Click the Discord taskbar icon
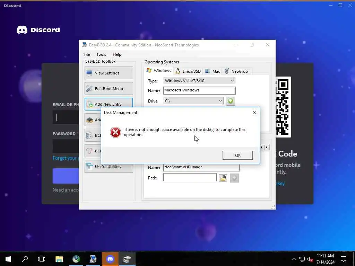355x266 pixels. tap(110, 259)
